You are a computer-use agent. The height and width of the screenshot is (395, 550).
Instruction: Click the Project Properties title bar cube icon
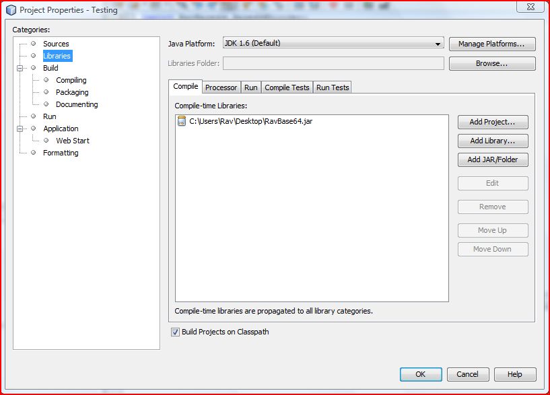click(11, 10)
